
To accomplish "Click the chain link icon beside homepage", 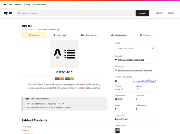I will 116,70.
